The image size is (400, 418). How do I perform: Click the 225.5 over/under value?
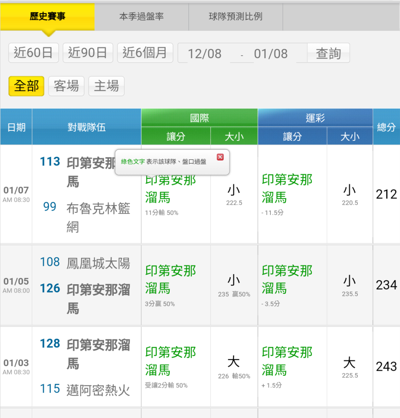pyautogui.click(x=350, y=376)
